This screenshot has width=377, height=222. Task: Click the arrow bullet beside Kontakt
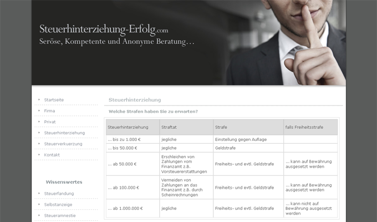[x=39, y=155]
